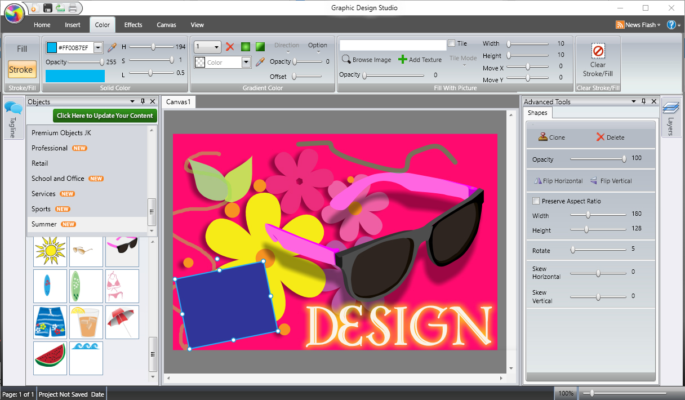Click Here to Update Your Content
The height and width of the screenshot is (400, 685).
(x=105, y=115)
